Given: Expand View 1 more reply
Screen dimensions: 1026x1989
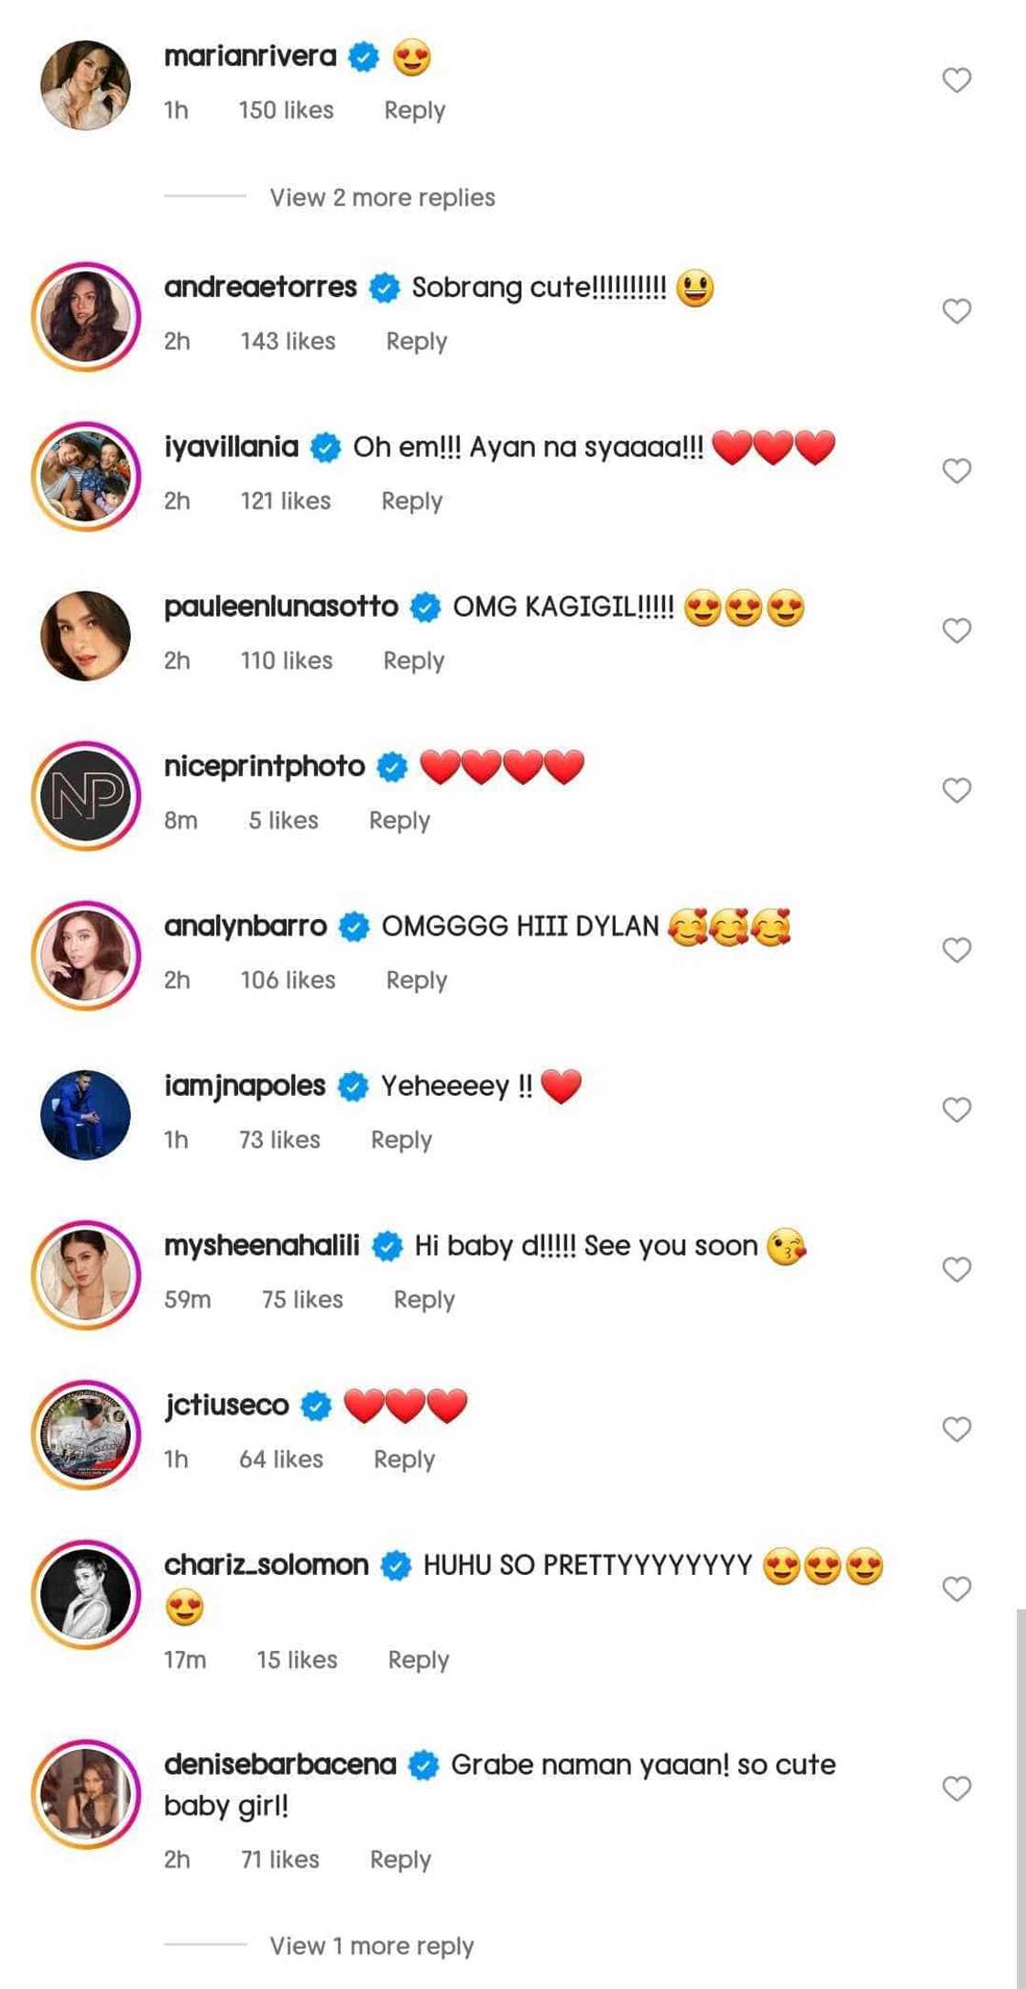Looking at the screenshot, I should click(x=371, y=1945).
